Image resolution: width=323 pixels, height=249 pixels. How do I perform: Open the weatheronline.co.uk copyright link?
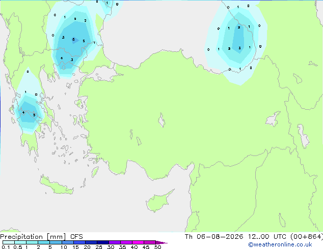point(280,244)
